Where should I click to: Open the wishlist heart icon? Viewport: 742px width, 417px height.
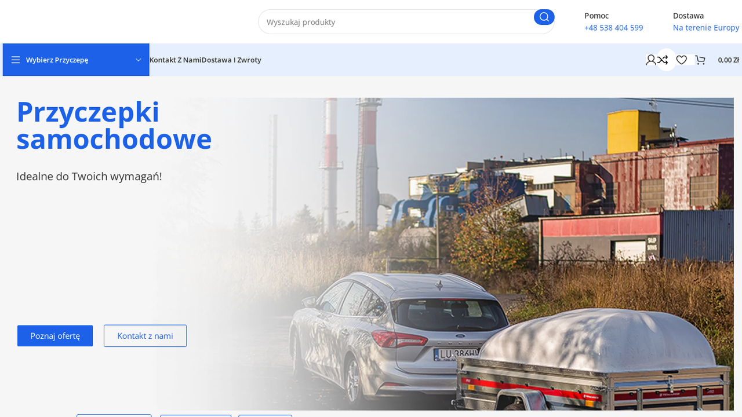[682, 60]
